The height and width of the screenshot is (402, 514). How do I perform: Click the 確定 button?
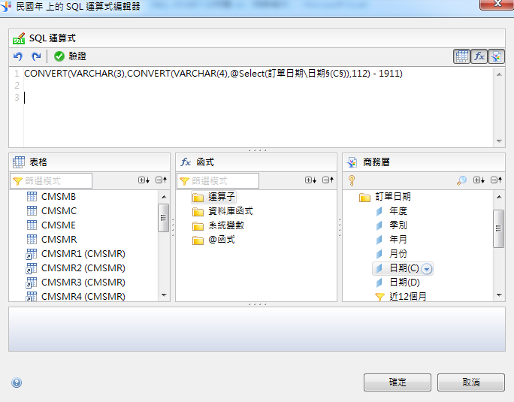398,382
